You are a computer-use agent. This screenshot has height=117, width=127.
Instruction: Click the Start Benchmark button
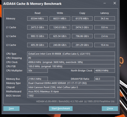[61, 108]
